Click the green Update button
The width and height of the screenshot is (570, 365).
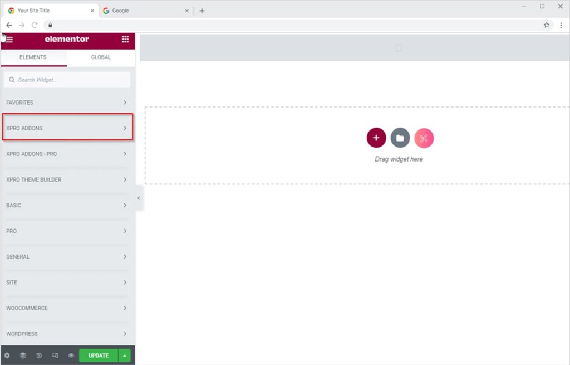(x=99, y=356)
